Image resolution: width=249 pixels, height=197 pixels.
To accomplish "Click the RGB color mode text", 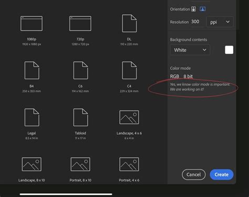I will (174, 76).
